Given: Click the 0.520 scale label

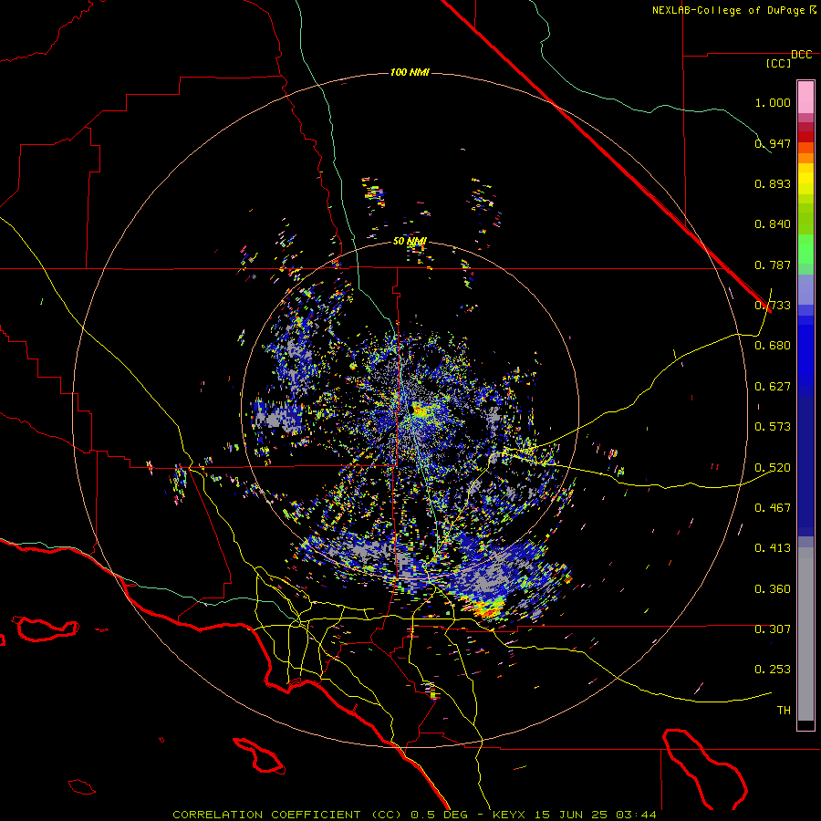Looking at the screenshot, I should [773, 468].
